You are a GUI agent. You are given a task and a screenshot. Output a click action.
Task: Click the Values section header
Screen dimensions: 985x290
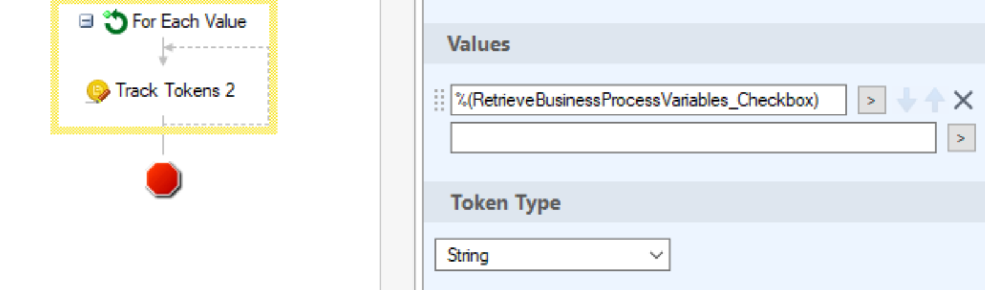tap(478, 44)
